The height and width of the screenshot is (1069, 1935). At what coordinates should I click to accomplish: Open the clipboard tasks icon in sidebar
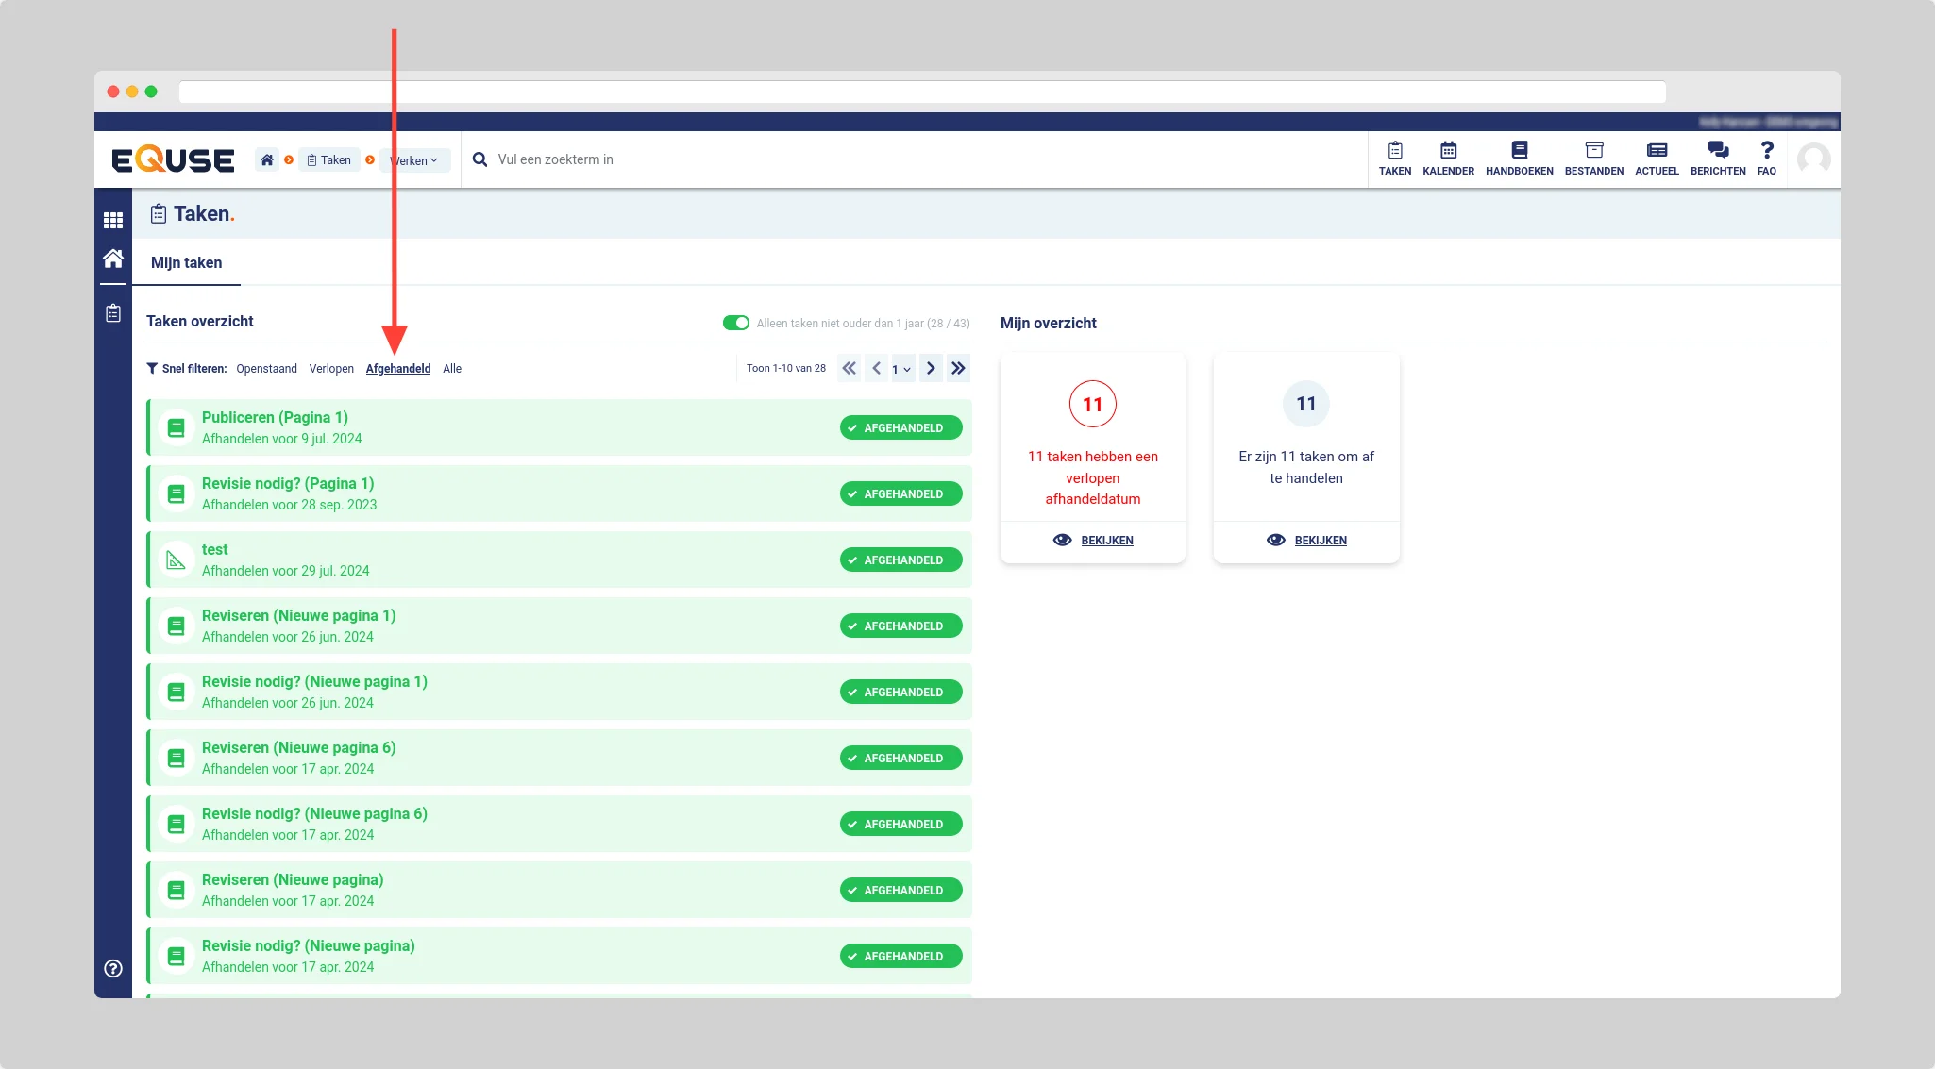tap(113, 313)
